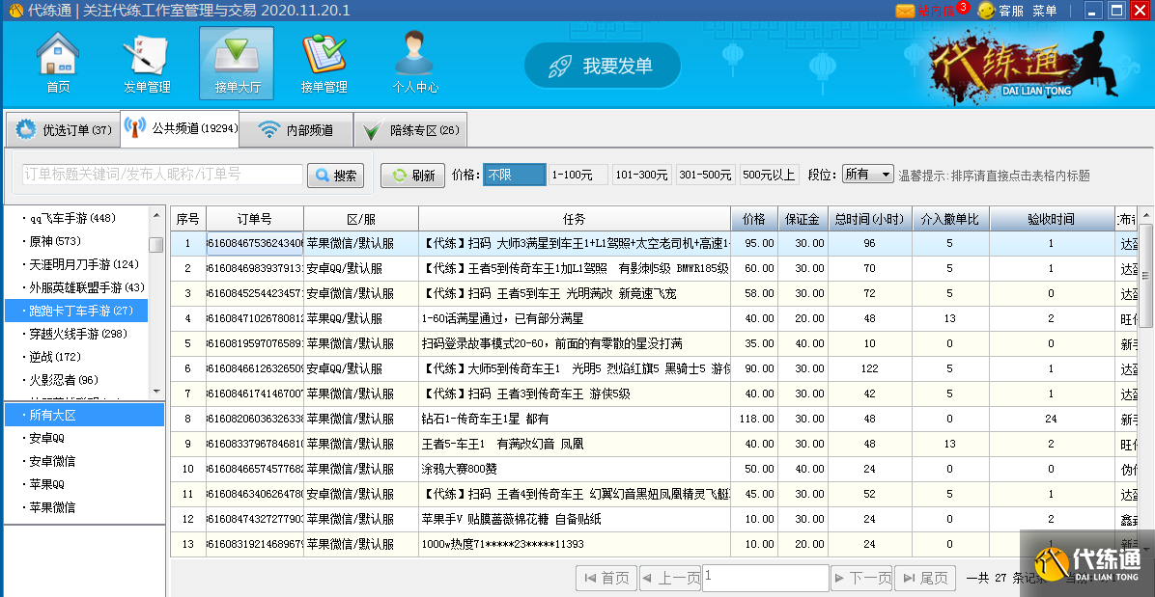Sort table by 价格 column header
The height and width of the screenshot is (597, 1155).
pyautogui.click(x=754, y=219)
